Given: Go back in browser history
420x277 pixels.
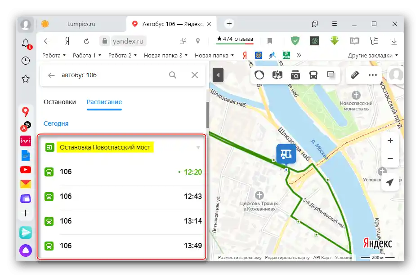Looking at the screenshot, I should click(x=47, y=41).
